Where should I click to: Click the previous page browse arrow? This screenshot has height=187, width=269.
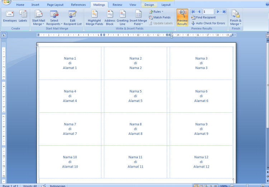pos(268,172)
